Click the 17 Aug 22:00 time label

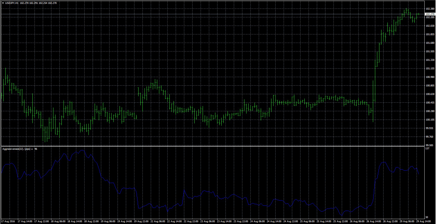[x=42, y=222]
